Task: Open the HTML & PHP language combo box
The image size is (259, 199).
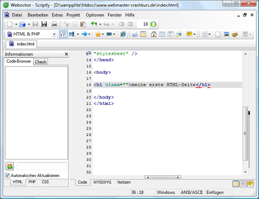Action: [x=32, y=34]
